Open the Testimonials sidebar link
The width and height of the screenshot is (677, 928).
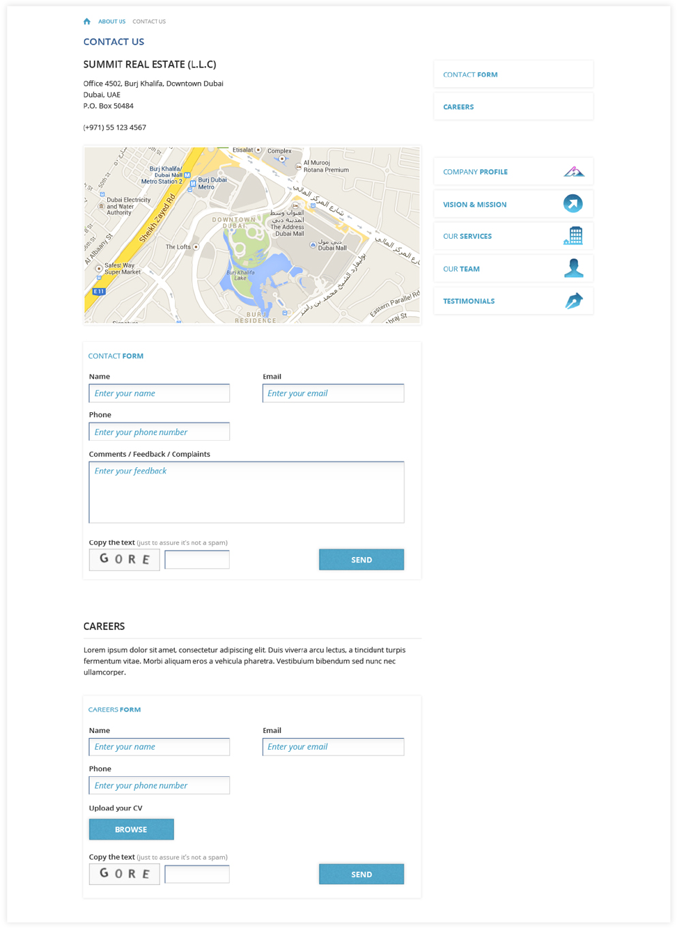pos(513,301)
